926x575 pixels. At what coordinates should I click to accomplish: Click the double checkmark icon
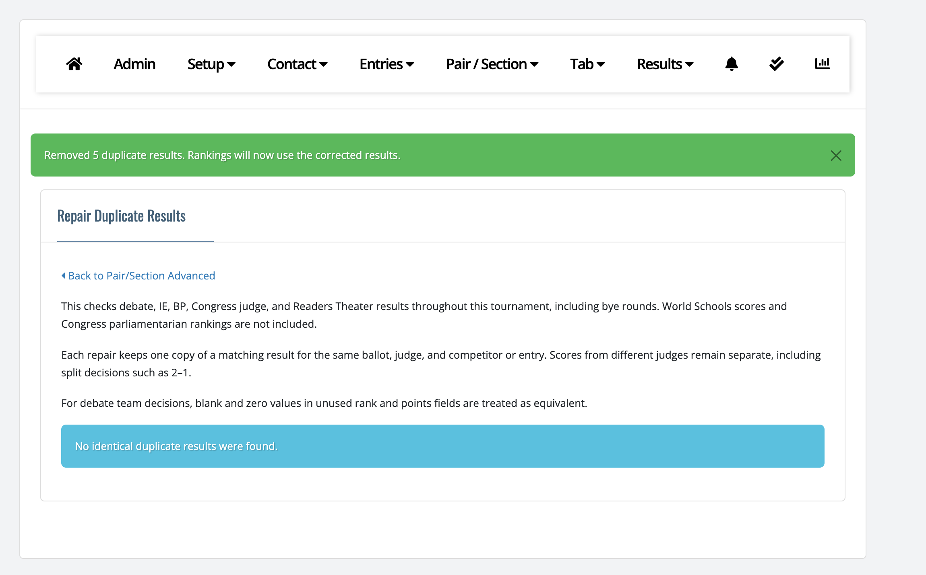coord(776,64)
